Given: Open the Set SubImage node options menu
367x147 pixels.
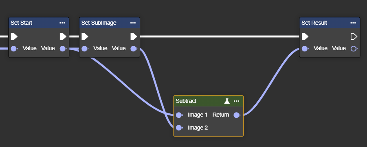Looking at the screenshot, I should pos(133,23).
